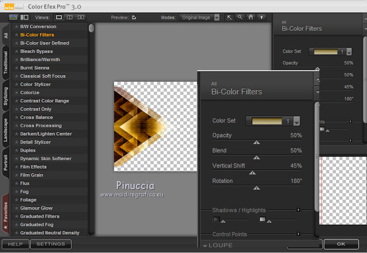
Task: Favorite the Bi-Color Filters star
Action: click(x=16, y=35)
